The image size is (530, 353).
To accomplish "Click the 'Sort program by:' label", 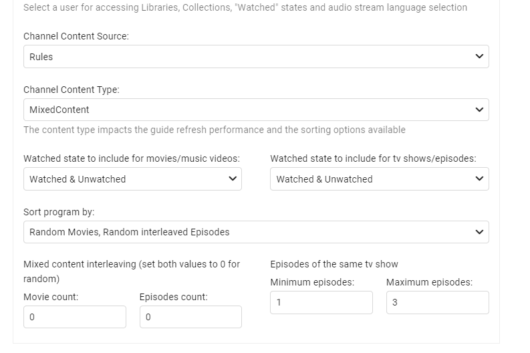I will tap(59, 212).
